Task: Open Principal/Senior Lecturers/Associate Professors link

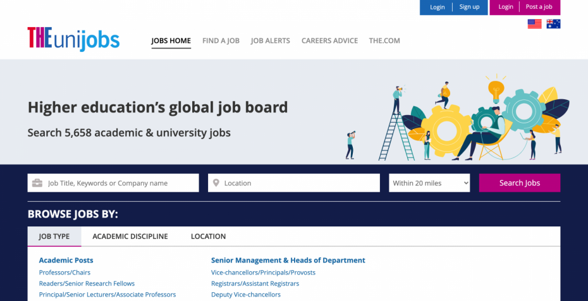Action: click(x=107, y=295)
